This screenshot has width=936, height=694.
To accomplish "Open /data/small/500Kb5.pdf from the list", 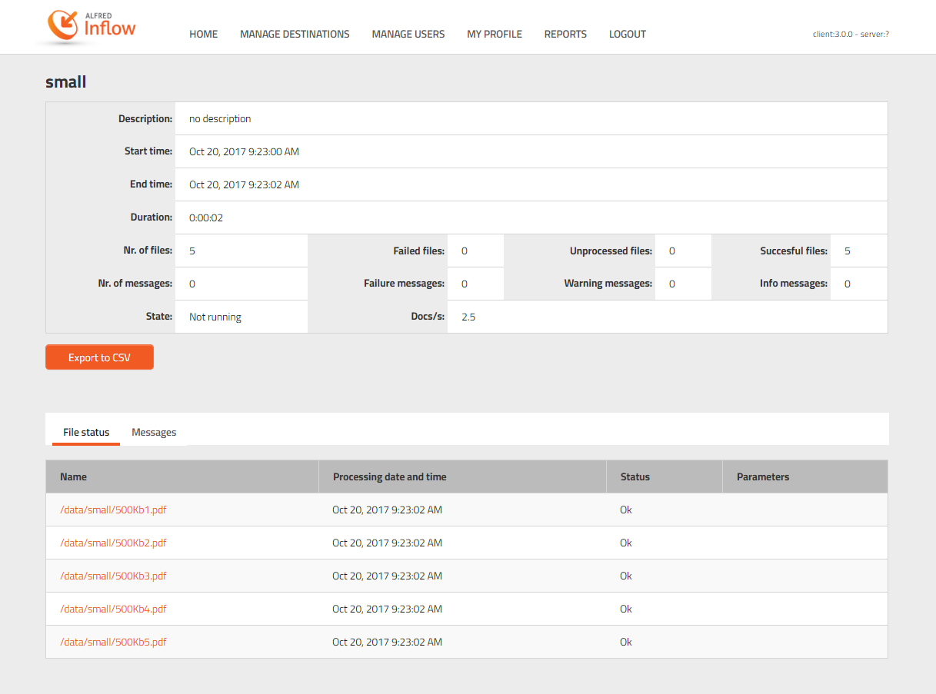I will (x=113, y=642).
